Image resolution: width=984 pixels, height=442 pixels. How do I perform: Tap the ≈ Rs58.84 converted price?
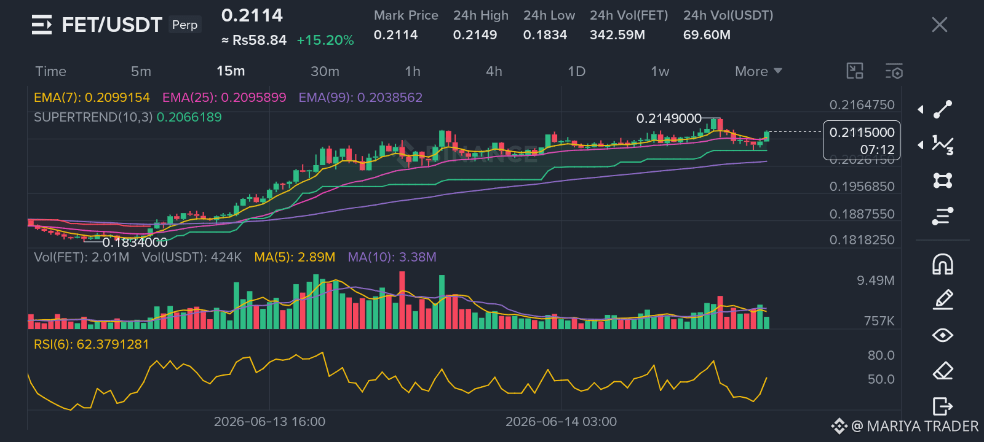coord(254,41)
